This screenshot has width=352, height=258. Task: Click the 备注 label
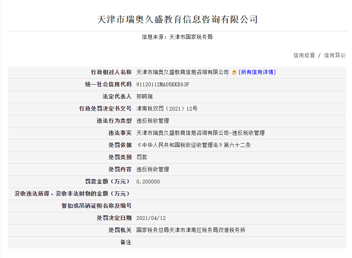coord(126,243)
